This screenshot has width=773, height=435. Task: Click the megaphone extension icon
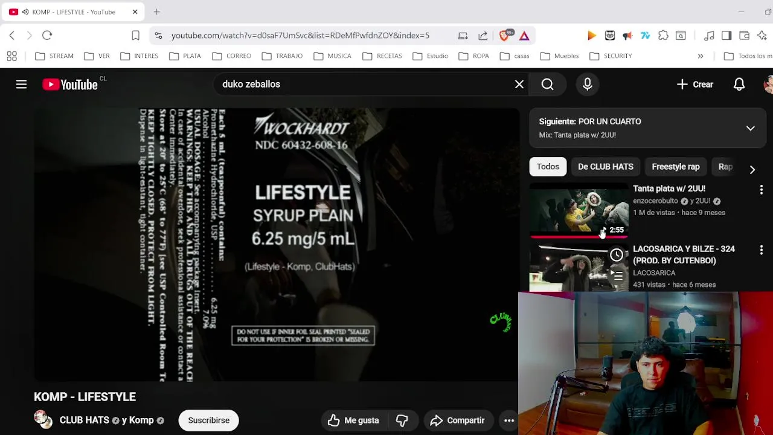click(x=627, y=36)
